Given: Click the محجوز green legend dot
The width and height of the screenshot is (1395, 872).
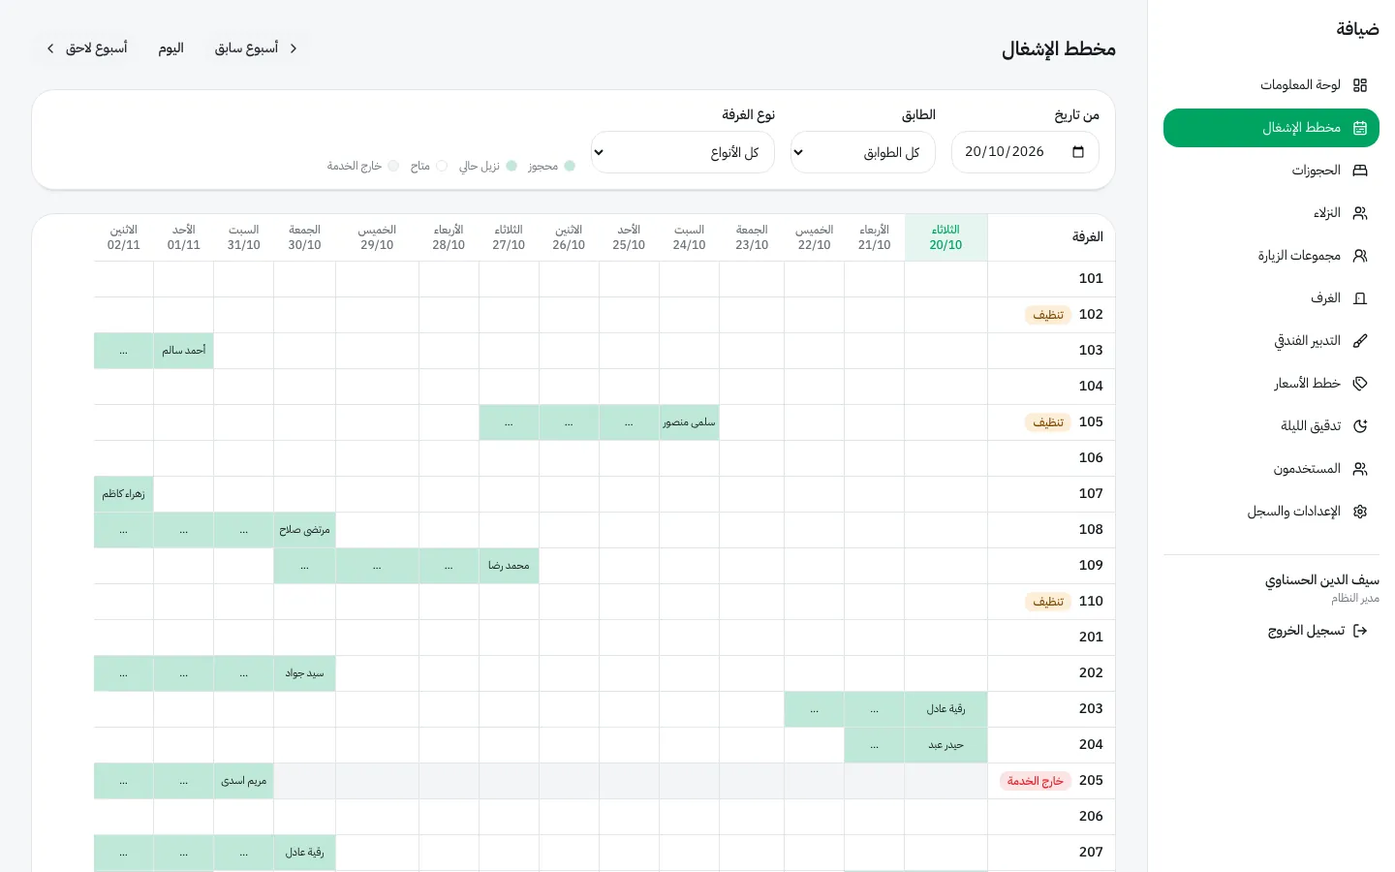Looking at the screenshot, I should (x=570, y=166).
